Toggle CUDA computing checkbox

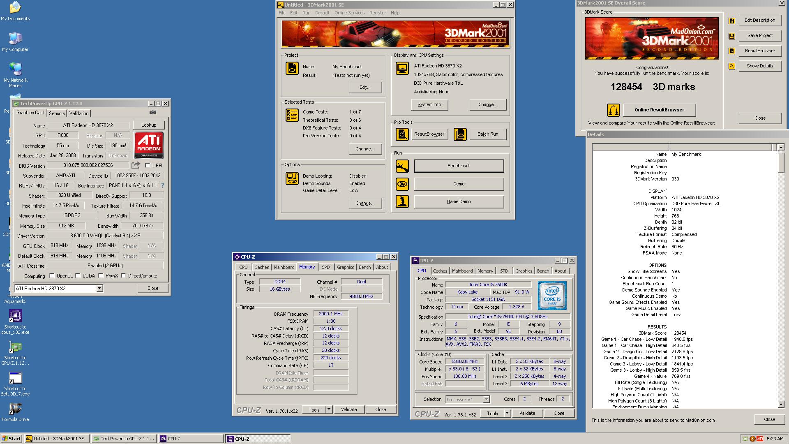(78, 276)
